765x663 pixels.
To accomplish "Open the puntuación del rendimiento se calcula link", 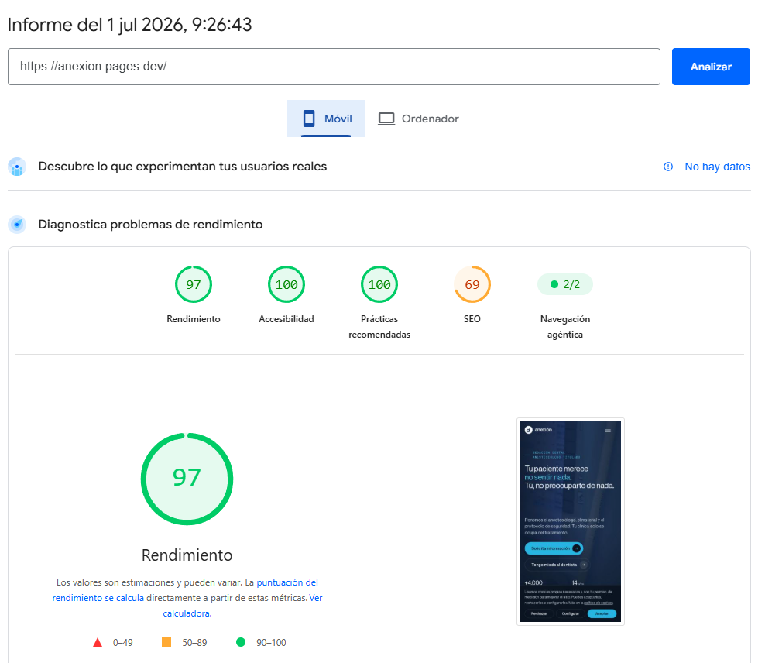I will point(185,590).
